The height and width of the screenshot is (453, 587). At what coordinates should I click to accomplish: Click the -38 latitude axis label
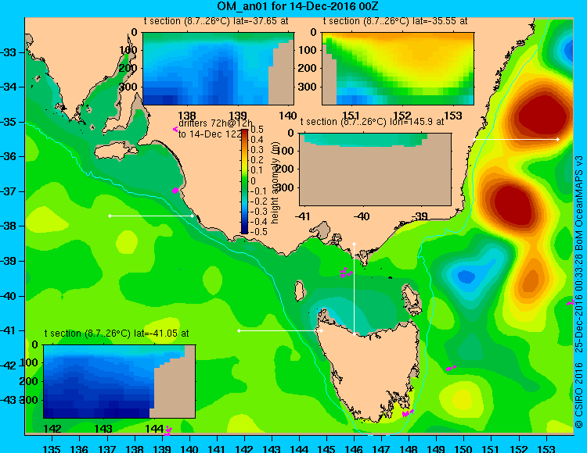coord(9,226)
